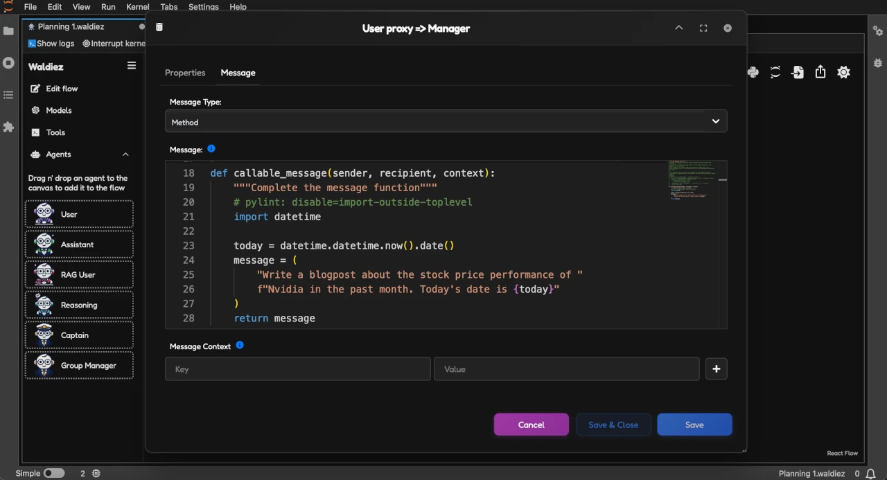Viewport: 887px width, 480px height.
Task: Open the Run menu
Action: coord(108,7)
